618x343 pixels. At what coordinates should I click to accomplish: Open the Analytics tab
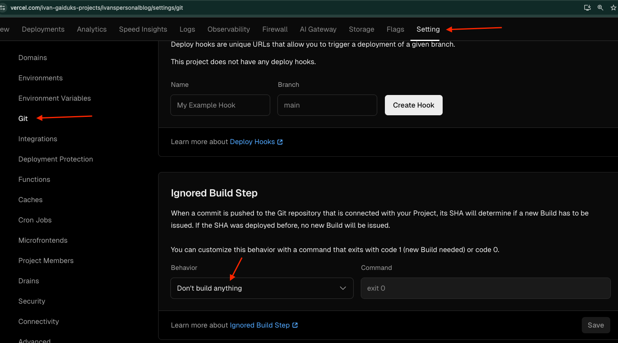point(92,29)
